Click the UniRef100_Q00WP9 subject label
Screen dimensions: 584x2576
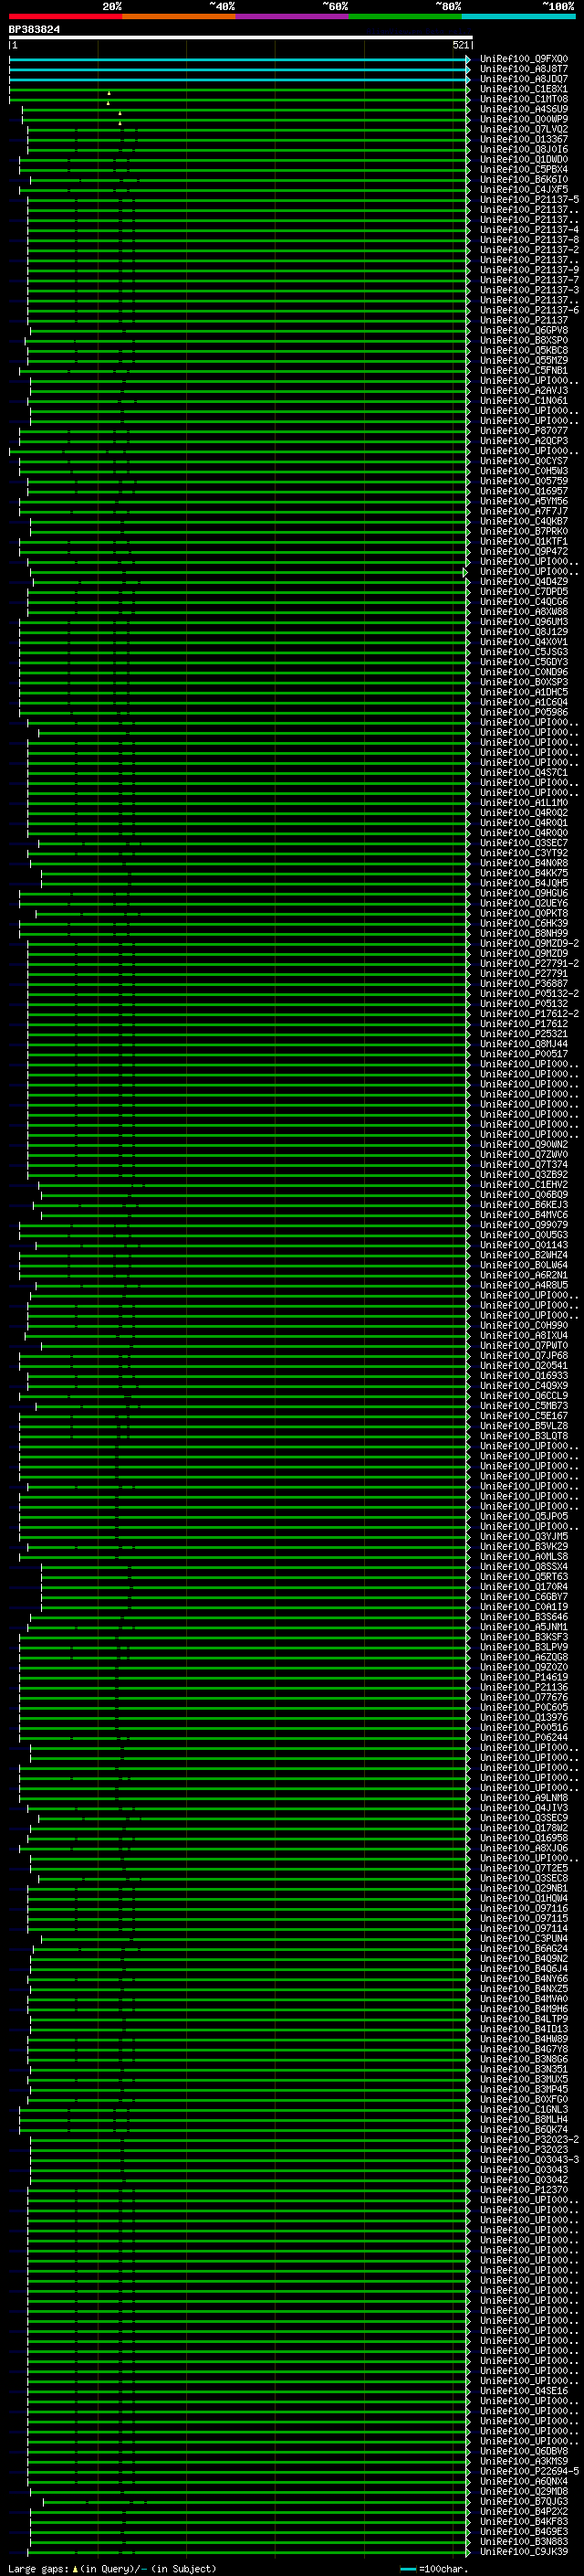pos(523,119)
